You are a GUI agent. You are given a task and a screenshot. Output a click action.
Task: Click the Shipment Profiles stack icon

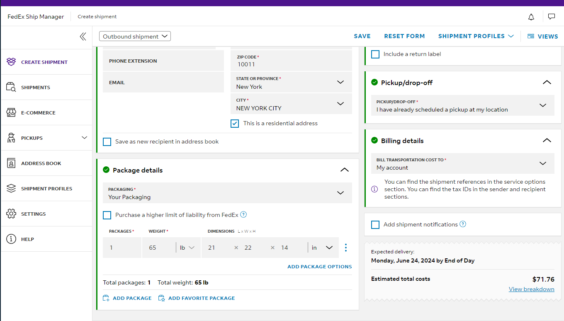point(11,189)
